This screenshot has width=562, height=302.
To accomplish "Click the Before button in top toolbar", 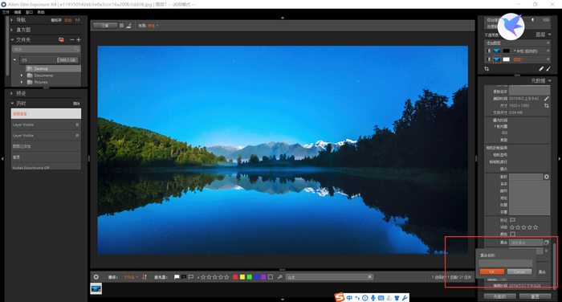I will click(105, 26).
